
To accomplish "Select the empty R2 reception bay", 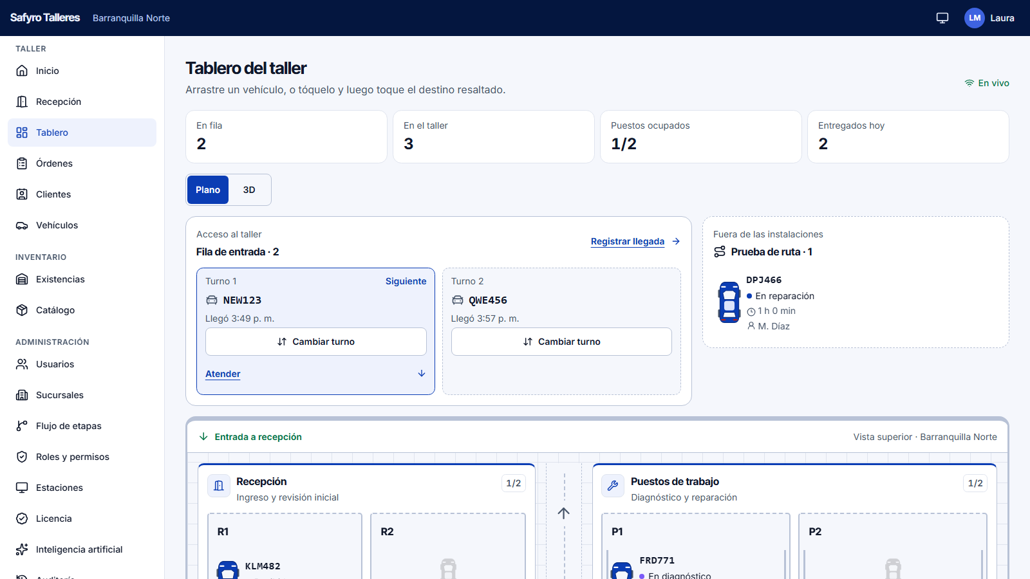I will click(448, 546).
